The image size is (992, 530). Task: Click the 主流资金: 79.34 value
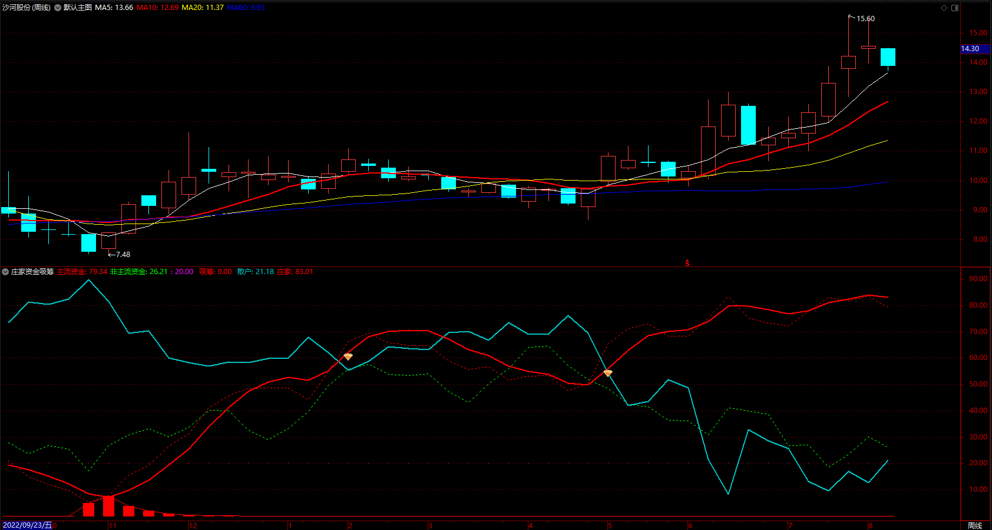[82, 272]
